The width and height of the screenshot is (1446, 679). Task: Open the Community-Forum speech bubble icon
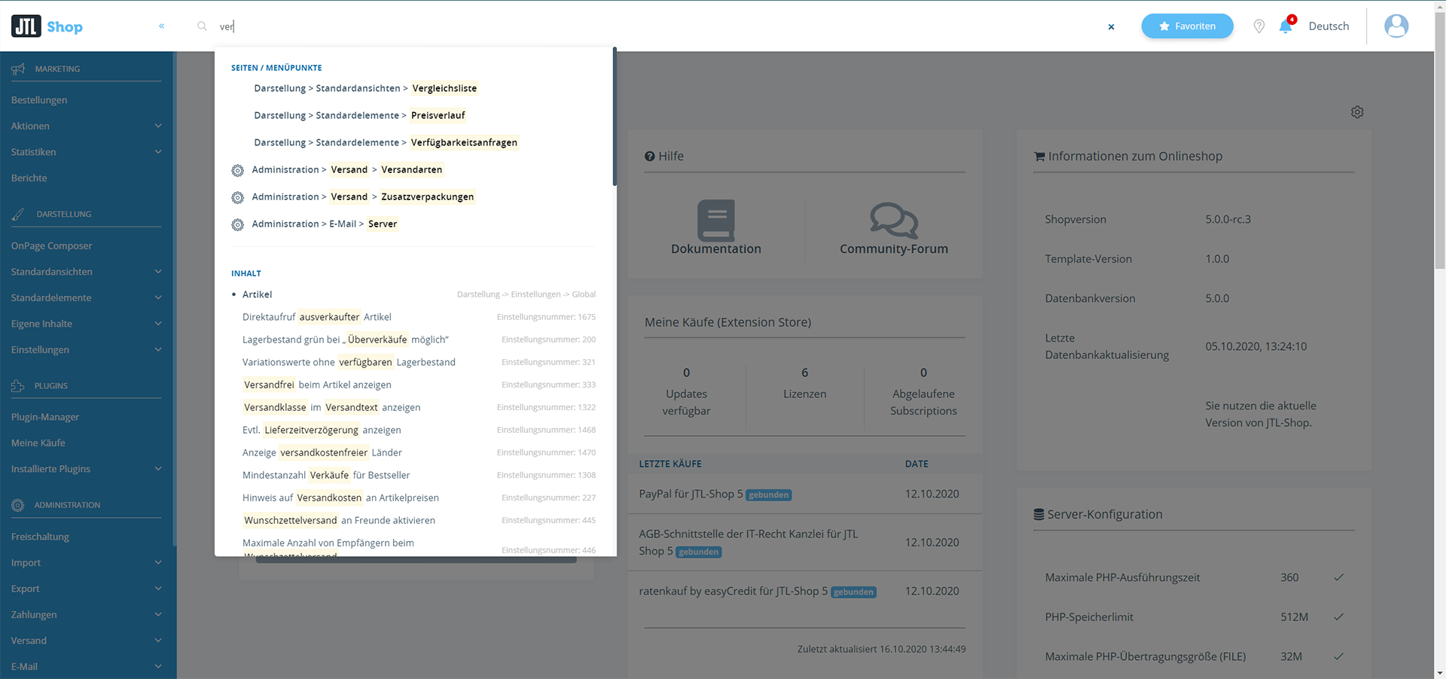(x=893, y=221)
